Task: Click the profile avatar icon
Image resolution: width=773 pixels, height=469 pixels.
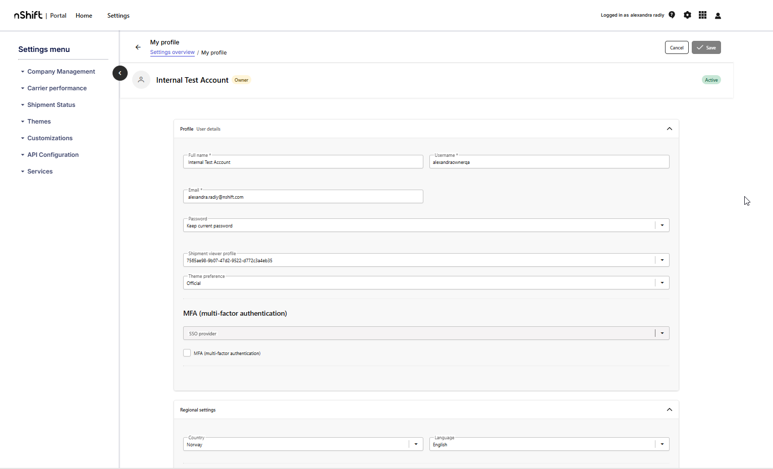Action: coord(141,80)
